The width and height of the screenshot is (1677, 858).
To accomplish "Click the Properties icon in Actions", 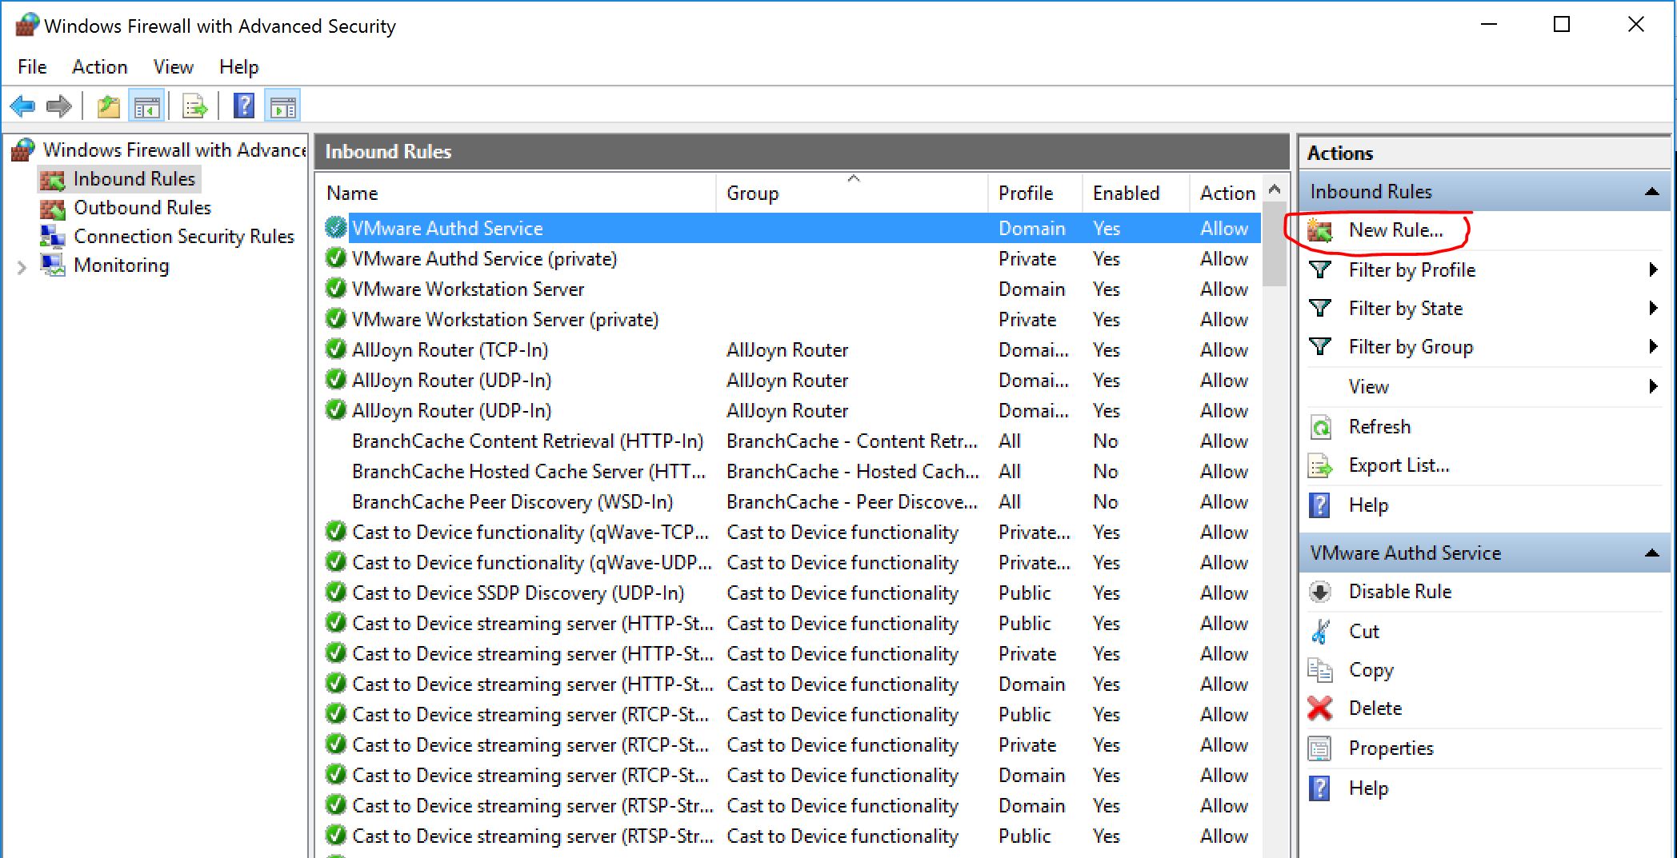I will pyautogui.click(x=1320, y=748).
